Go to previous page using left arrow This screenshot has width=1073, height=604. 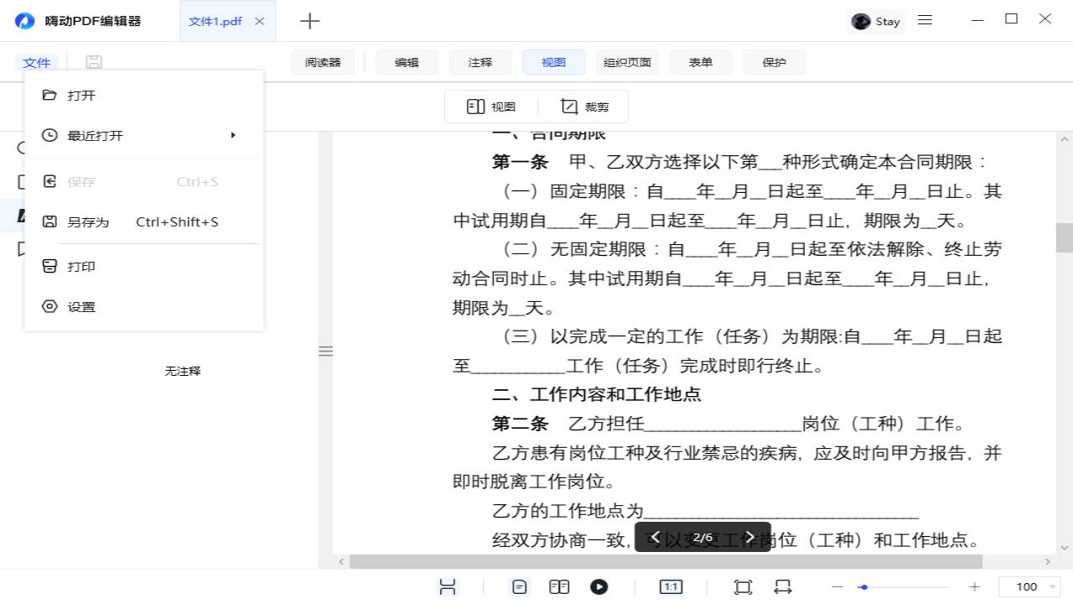pos(656,537)
